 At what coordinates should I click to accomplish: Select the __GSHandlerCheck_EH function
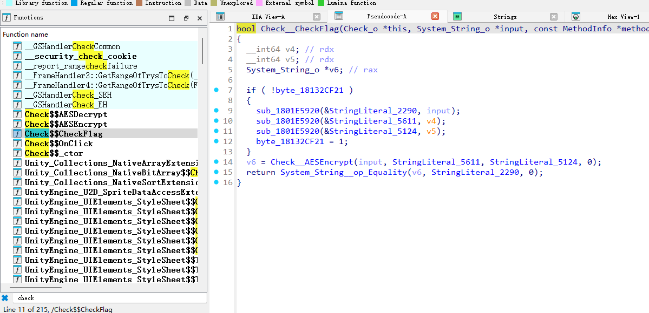coord(65,105)
